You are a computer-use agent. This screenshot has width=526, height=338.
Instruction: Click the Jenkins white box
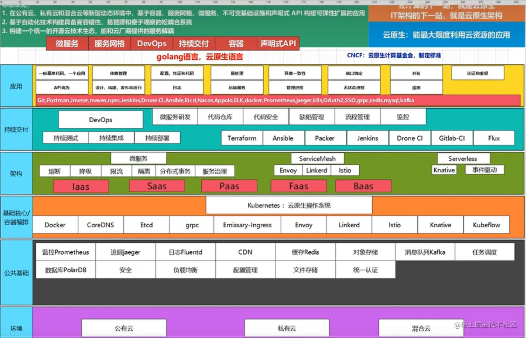[368, 138]
